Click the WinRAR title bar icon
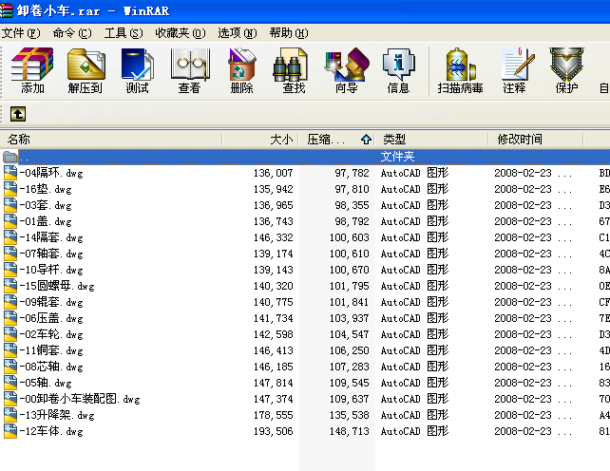Viewport: 610px width, 471px height. tap(7, 10)
